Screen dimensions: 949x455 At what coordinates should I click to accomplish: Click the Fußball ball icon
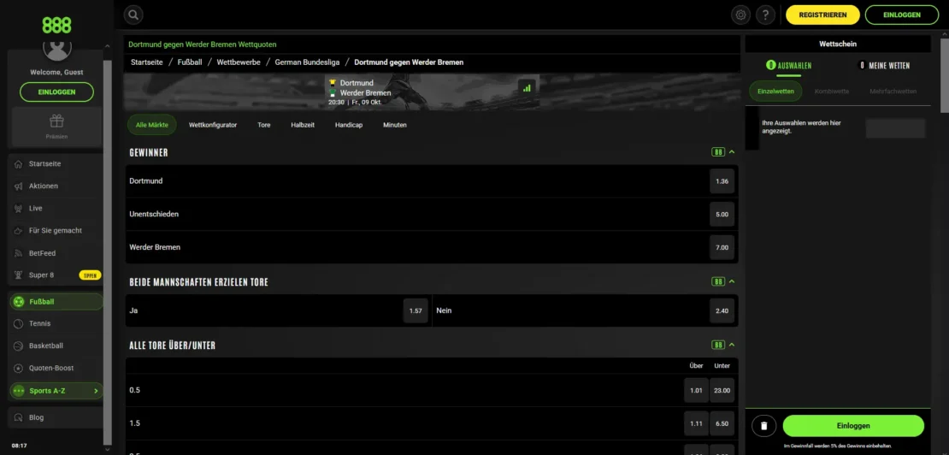19,301
